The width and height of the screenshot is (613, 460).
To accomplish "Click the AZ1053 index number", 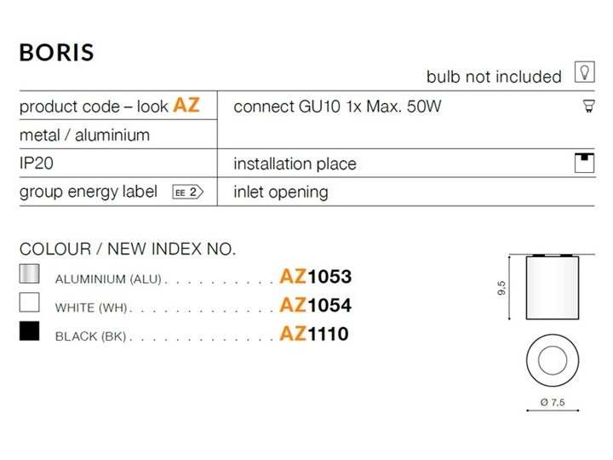I will (x=316, y=277).
